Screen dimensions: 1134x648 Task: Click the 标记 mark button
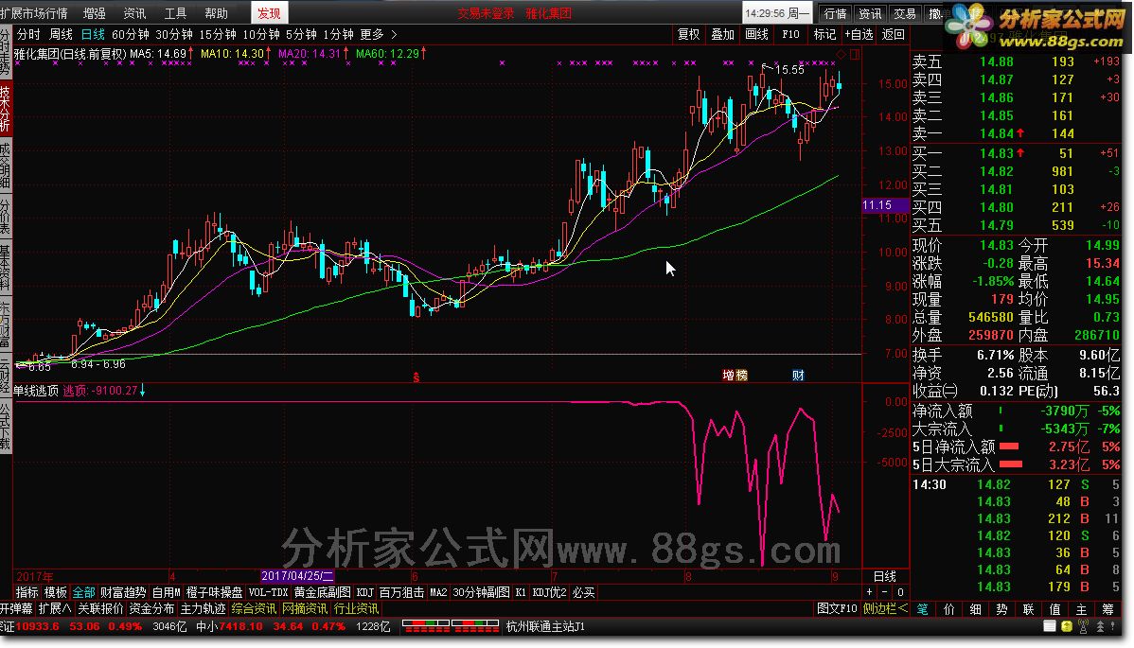click(x=824, y=34)
